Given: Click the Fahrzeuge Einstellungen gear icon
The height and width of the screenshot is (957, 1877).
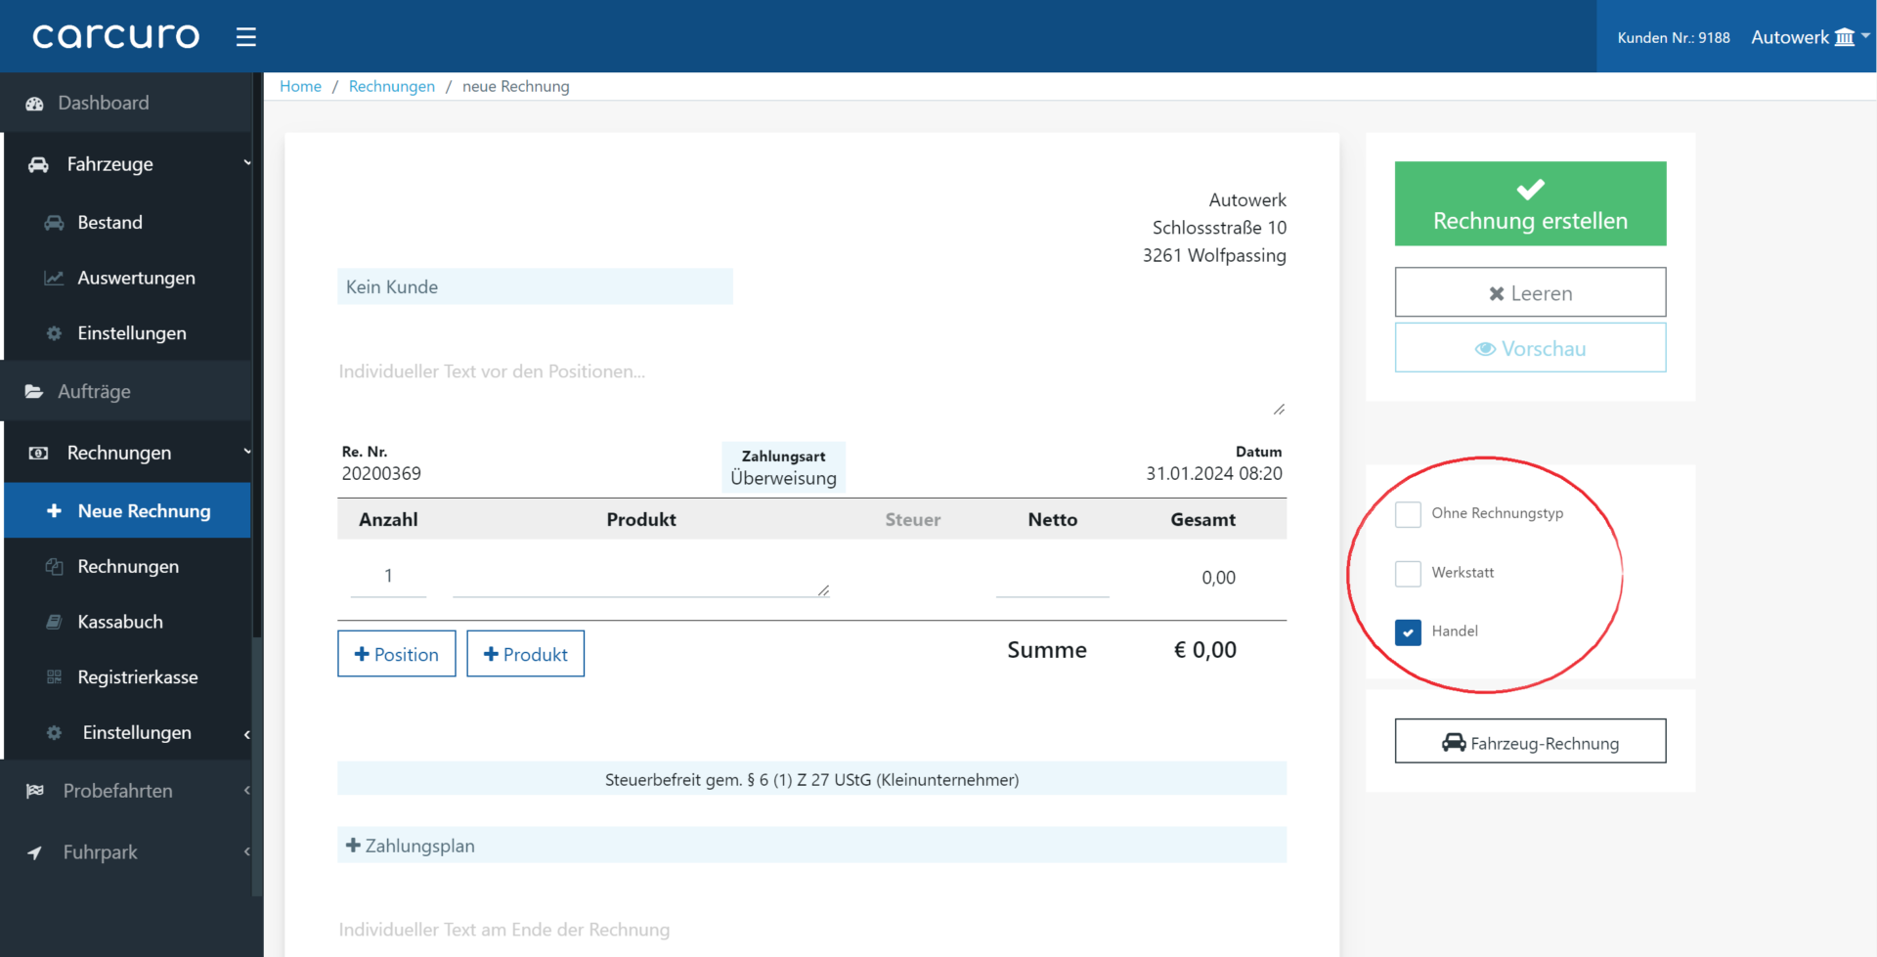Looking at the screenshot, I should [54, 333].
